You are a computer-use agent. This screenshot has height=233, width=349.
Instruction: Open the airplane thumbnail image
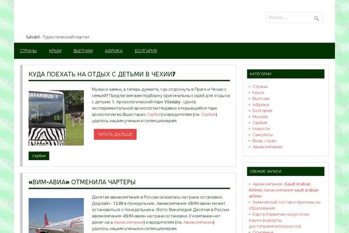click(x=56, y=216)
